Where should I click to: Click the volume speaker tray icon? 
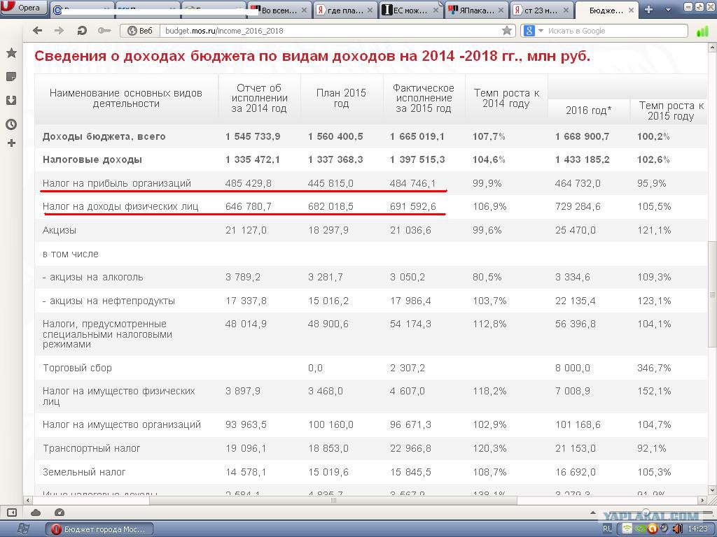click(x=678, y=529)
